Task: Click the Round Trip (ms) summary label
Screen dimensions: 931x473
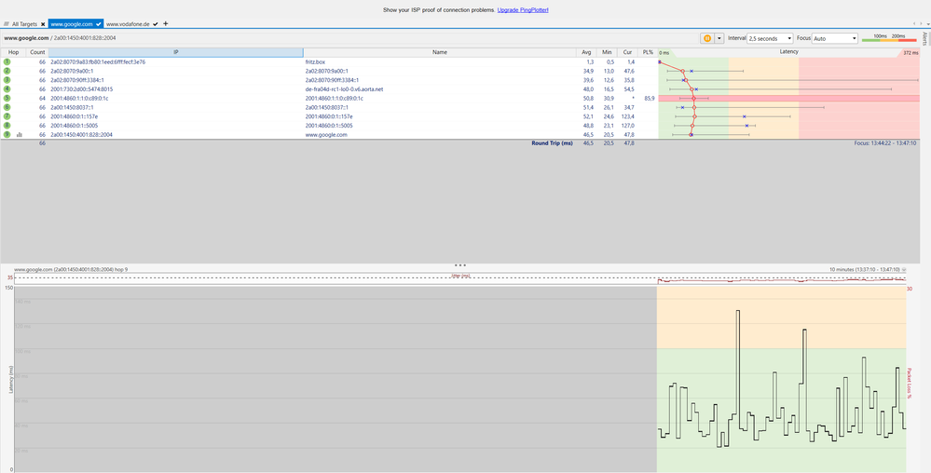Action: pos(552,143)
